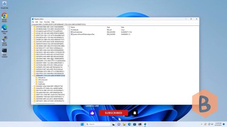The width and height of the screenshot is (227, 127).
Task: Open the Terminal icon on the taskbar
Action: tap(140, 124)
